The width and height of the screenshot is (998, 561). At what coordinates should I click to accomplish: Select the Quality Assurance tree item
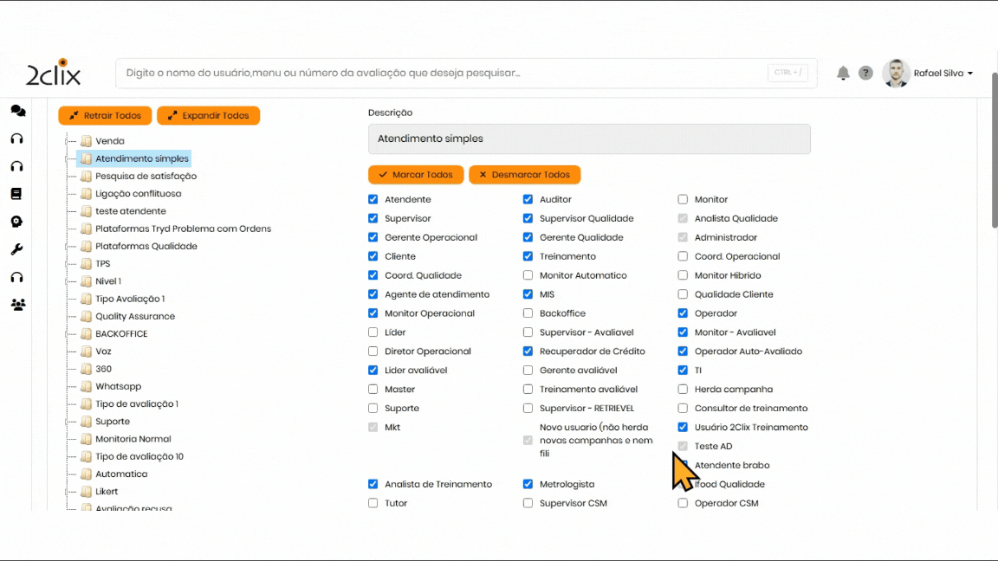click(135, 317)
